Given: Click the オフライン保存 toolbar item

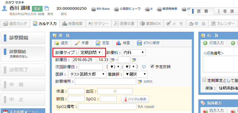Looking at the screenshot, I should (x=148, y=43).
